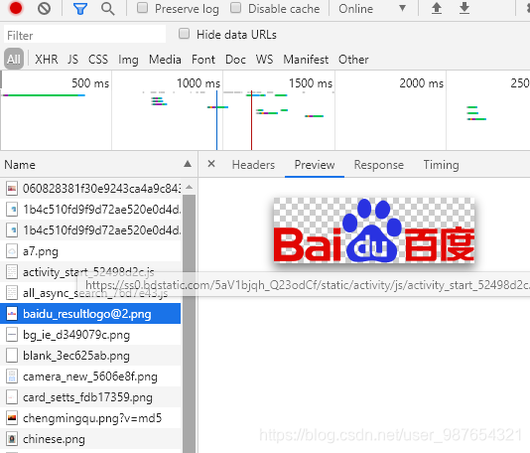This screenshot has width=530, height=453.
Task: Select the a7.png request
Action: point(90,251)
